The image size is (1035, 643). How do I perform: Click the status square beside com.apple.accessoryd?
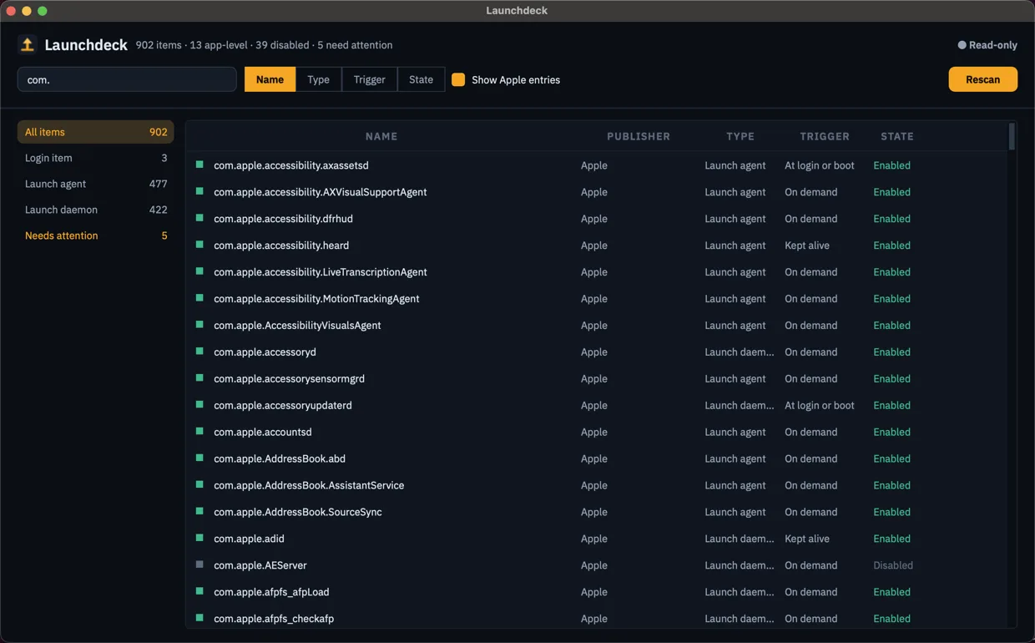pos(199,352)
